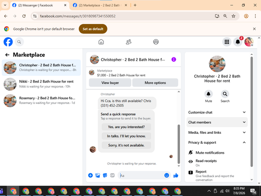The height and width of the screenshot is (196, 261).
Task: Open the tab search dropdown arrow
Action: click(5, 5)
